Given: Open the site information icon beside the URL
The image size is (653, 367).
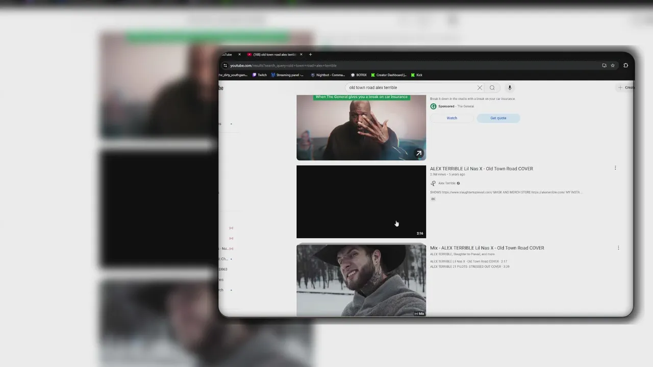Looking at the screenshot, I should [225, 65].
